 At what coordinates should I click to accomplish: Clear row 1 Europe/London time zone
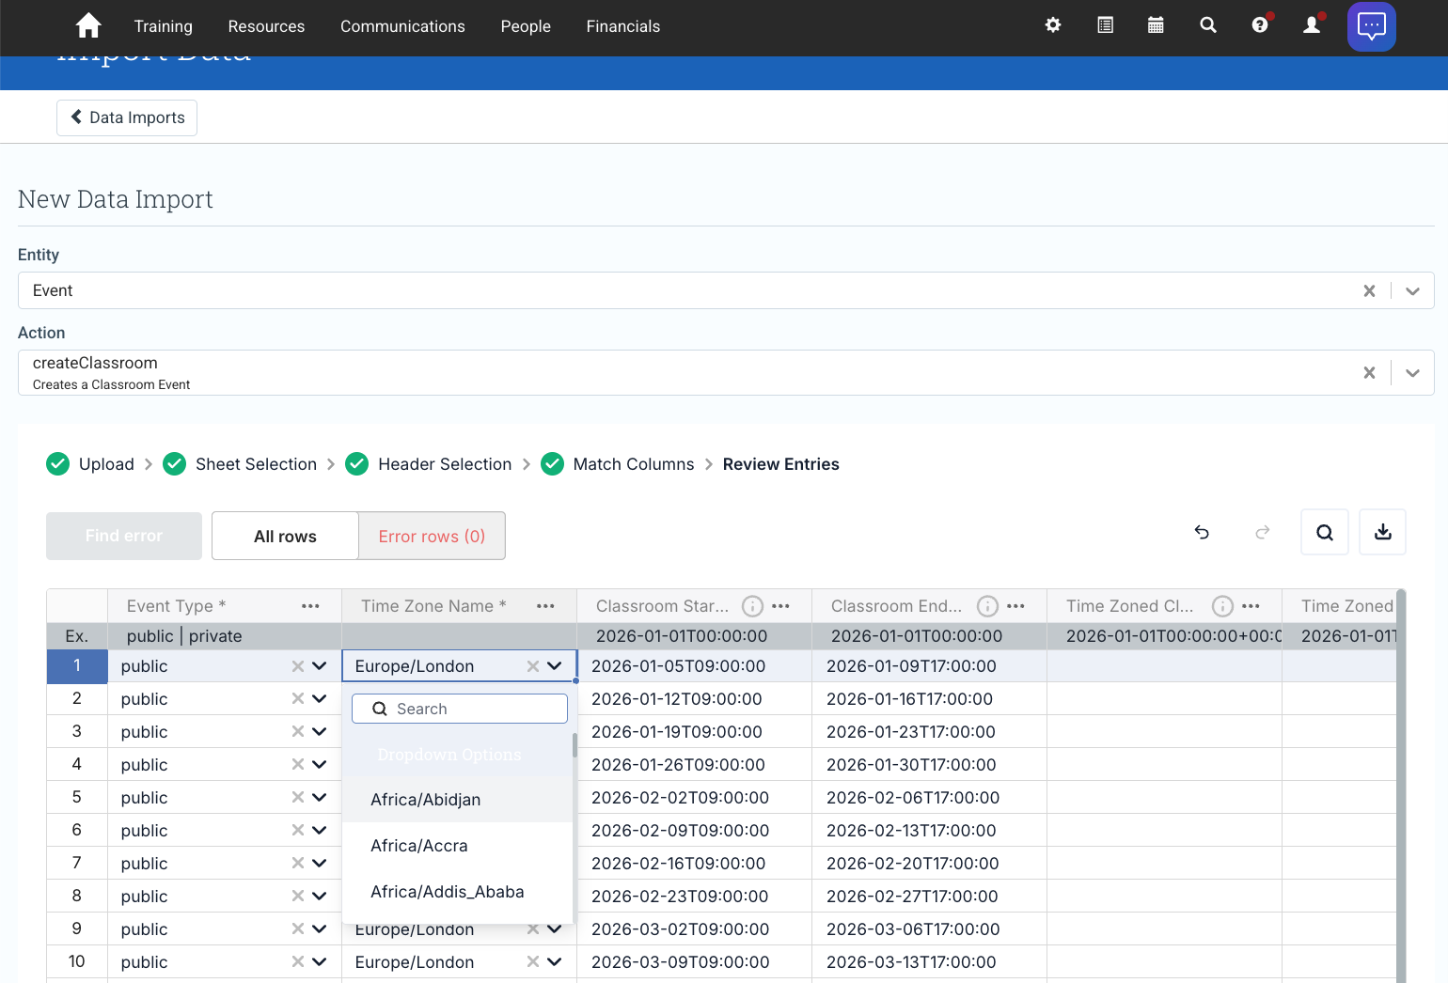(533, 666)
